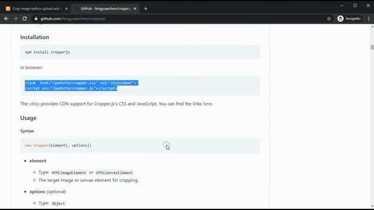Minimize the Chrome window
Image resolution: width=374 pixels, height=210 pixels.
click(342, 5)
